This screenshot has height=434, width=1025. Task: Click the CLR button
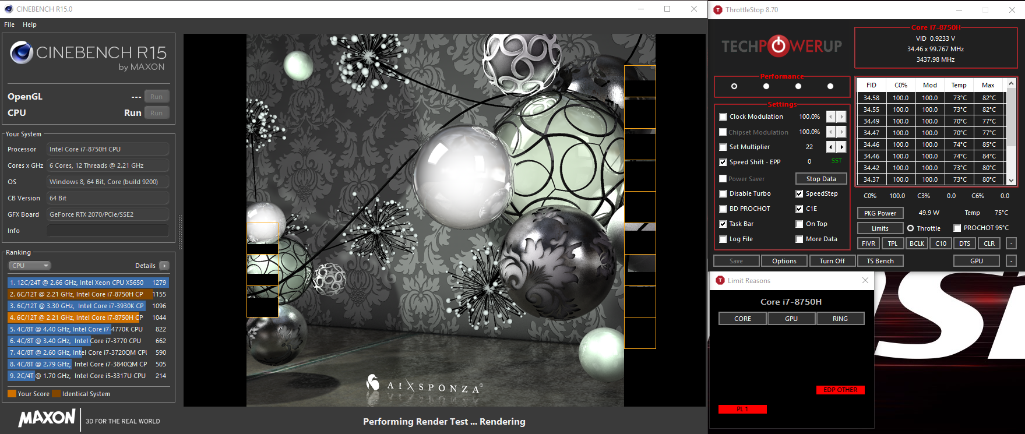click(989, 244)
